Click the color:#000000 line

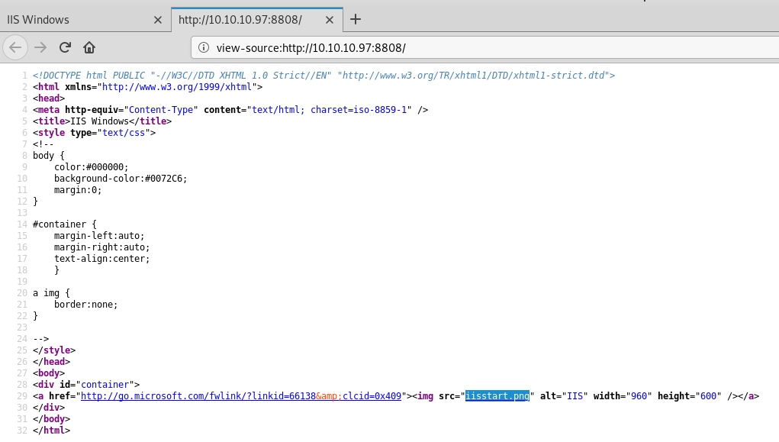(92, 167)
